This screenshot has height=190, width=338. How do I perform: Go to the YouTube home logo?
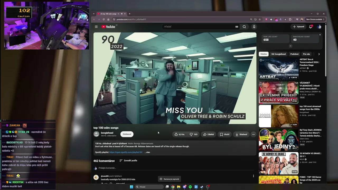coord(109,27)
